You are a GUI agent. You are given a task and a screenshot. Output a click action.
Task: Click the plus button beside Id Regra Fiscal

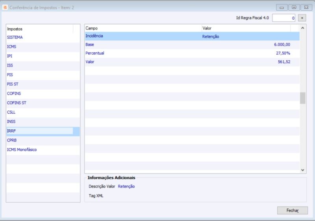(x=302, y=18)
